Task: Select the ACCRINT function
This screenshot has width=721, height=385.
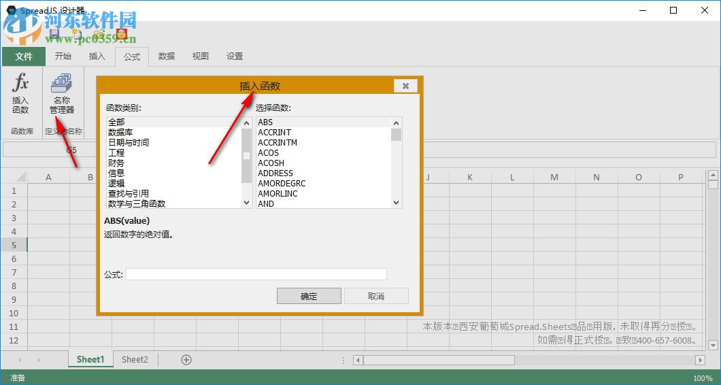Action: coord(323,133)
